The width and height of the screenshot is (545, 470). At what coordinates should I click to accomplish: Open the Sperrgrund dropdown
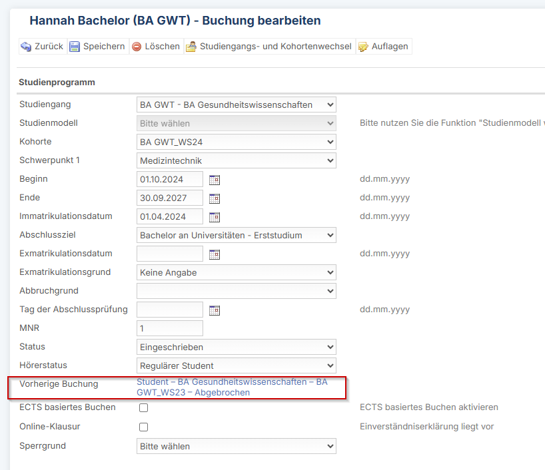237,445
